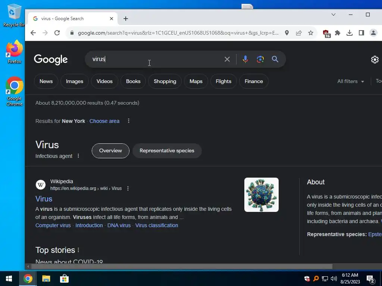The width and height of the screenshot is (382, 286).
Task: Click the padlock site info icon
Action: 72,33
